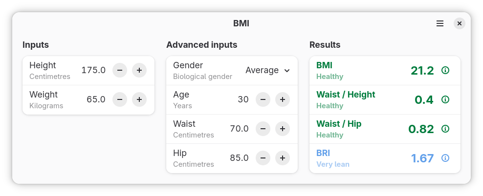This screenshot has height=196, width=483.
Task: Select the Waist value field 70.0
Action: [x=239, y=129]
